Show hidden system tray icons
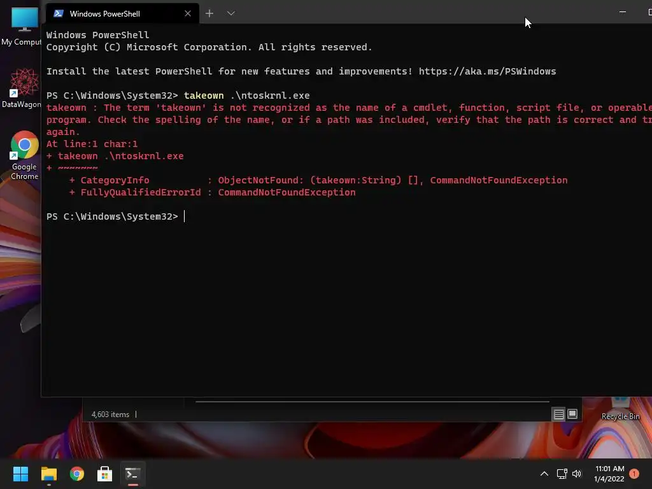This screenshot has width=652, height=489. (x=544, y=474)
